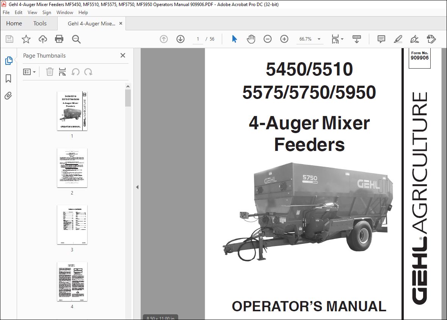Select page 1 thumbnail
The width and height of the screenshot is (447, 320).
pyautogui.click(x=72, y=111)
